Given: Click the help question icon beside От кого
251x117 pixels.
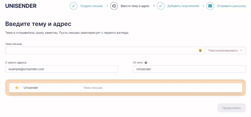Looking at the screenshot, I should (x=146, y=63).
